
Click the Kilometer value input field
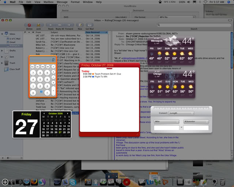(196, 127)
